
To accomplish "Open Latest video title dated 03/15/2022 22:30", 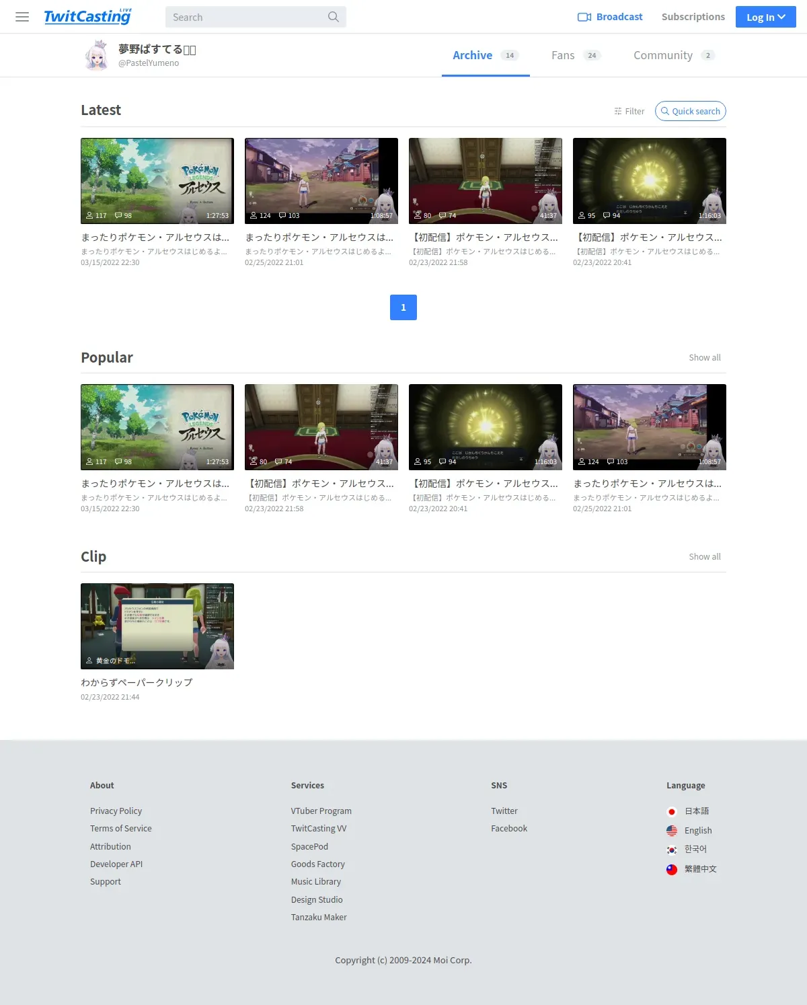I will point(155,237).
